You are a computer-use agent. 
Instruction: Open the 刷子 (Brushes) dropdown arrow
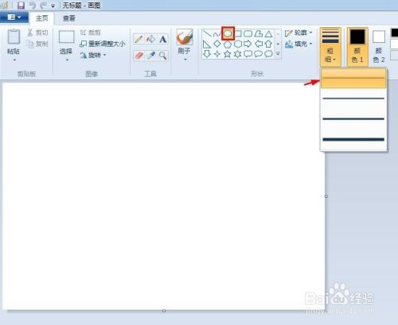click(185, 60)
